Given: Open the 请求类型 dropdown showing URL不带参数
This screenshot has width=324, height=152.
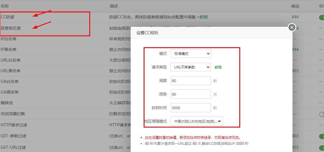Looking at the screenshot, I should 191,67.
